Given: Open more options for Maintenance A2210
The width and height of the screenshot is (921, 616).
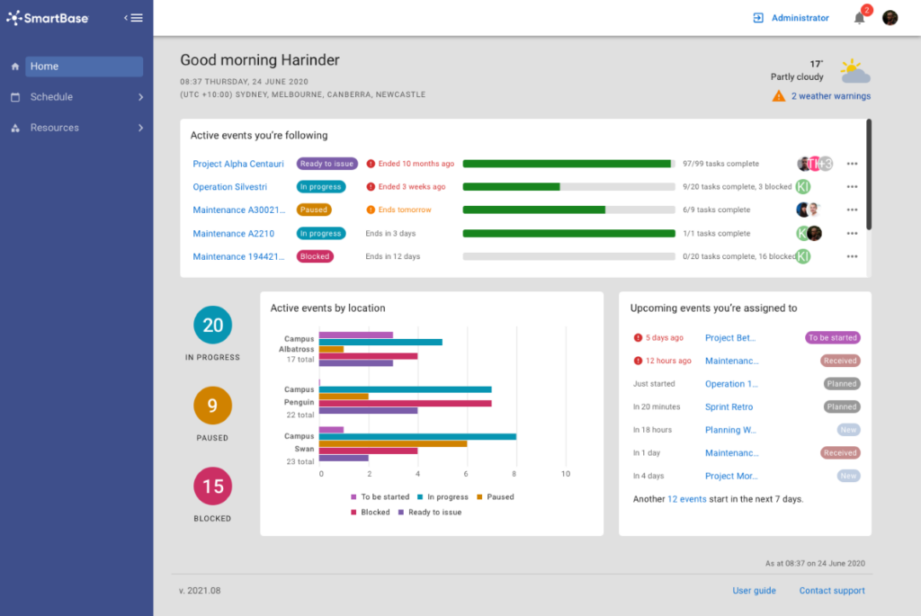Looking at the screenshot, I should pyautogui.click(x=852, y=233).
